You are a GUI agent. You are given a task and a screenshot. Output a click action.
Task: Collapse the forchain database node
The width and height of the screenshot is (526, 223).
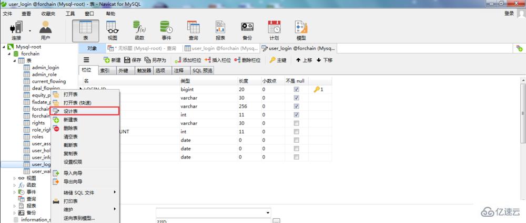pos(9,54)
